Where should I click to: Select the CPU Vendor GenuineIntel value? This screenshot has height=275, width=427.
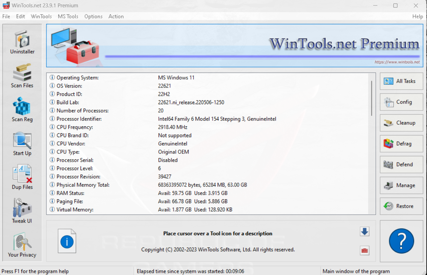coord(173,144)
